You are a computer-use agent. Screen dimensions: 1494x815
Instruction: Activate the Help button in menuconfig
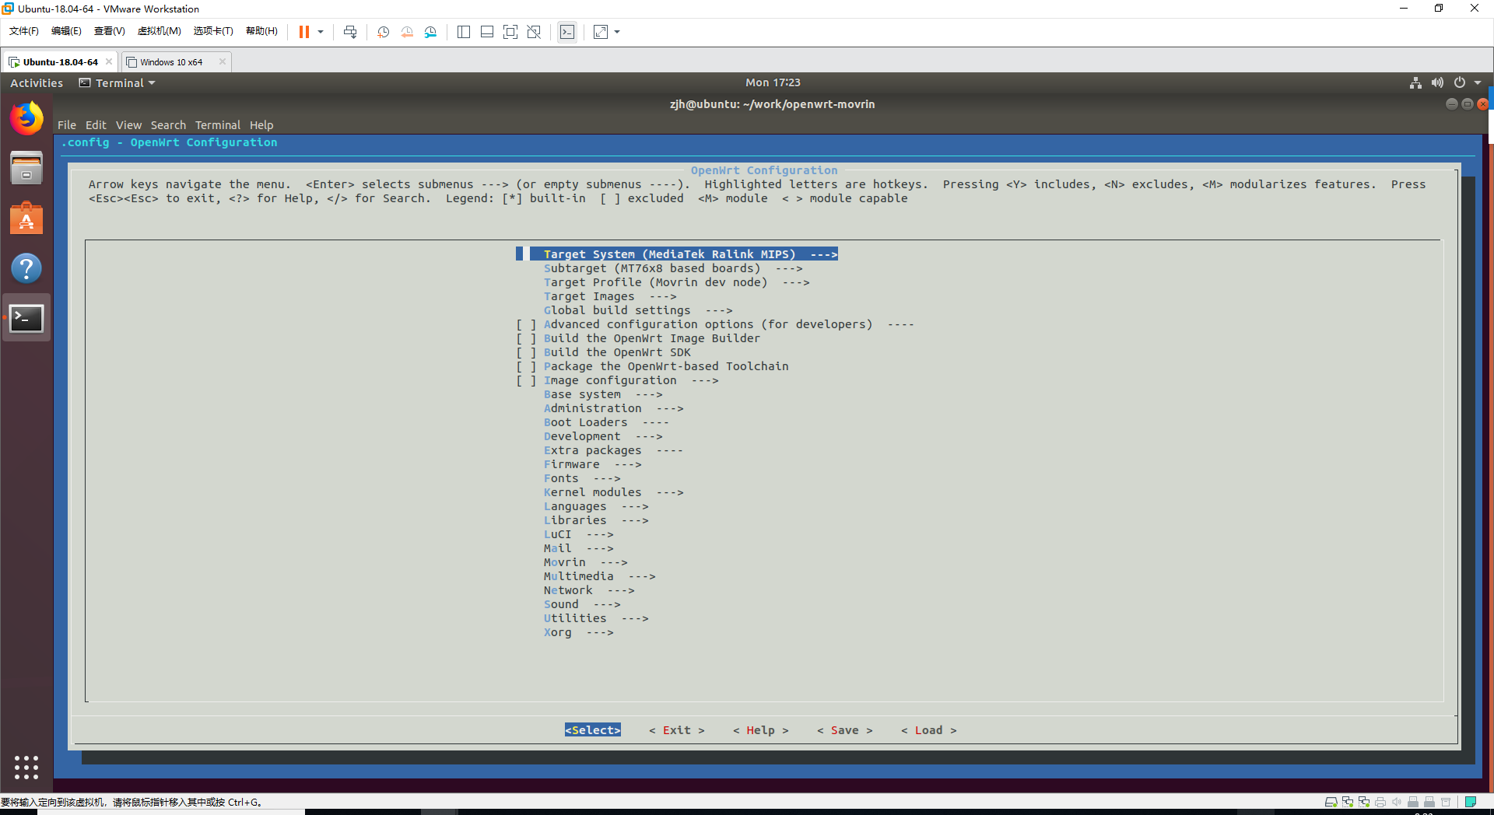pyautogui.click(x=760, y=730)
